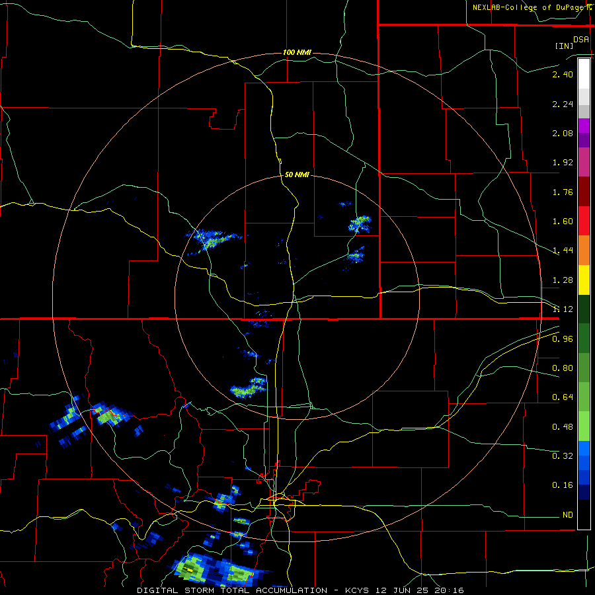Click the 100 NMI range ring label
The height and width of the screenshot is (595, 595).
[297, 52]
